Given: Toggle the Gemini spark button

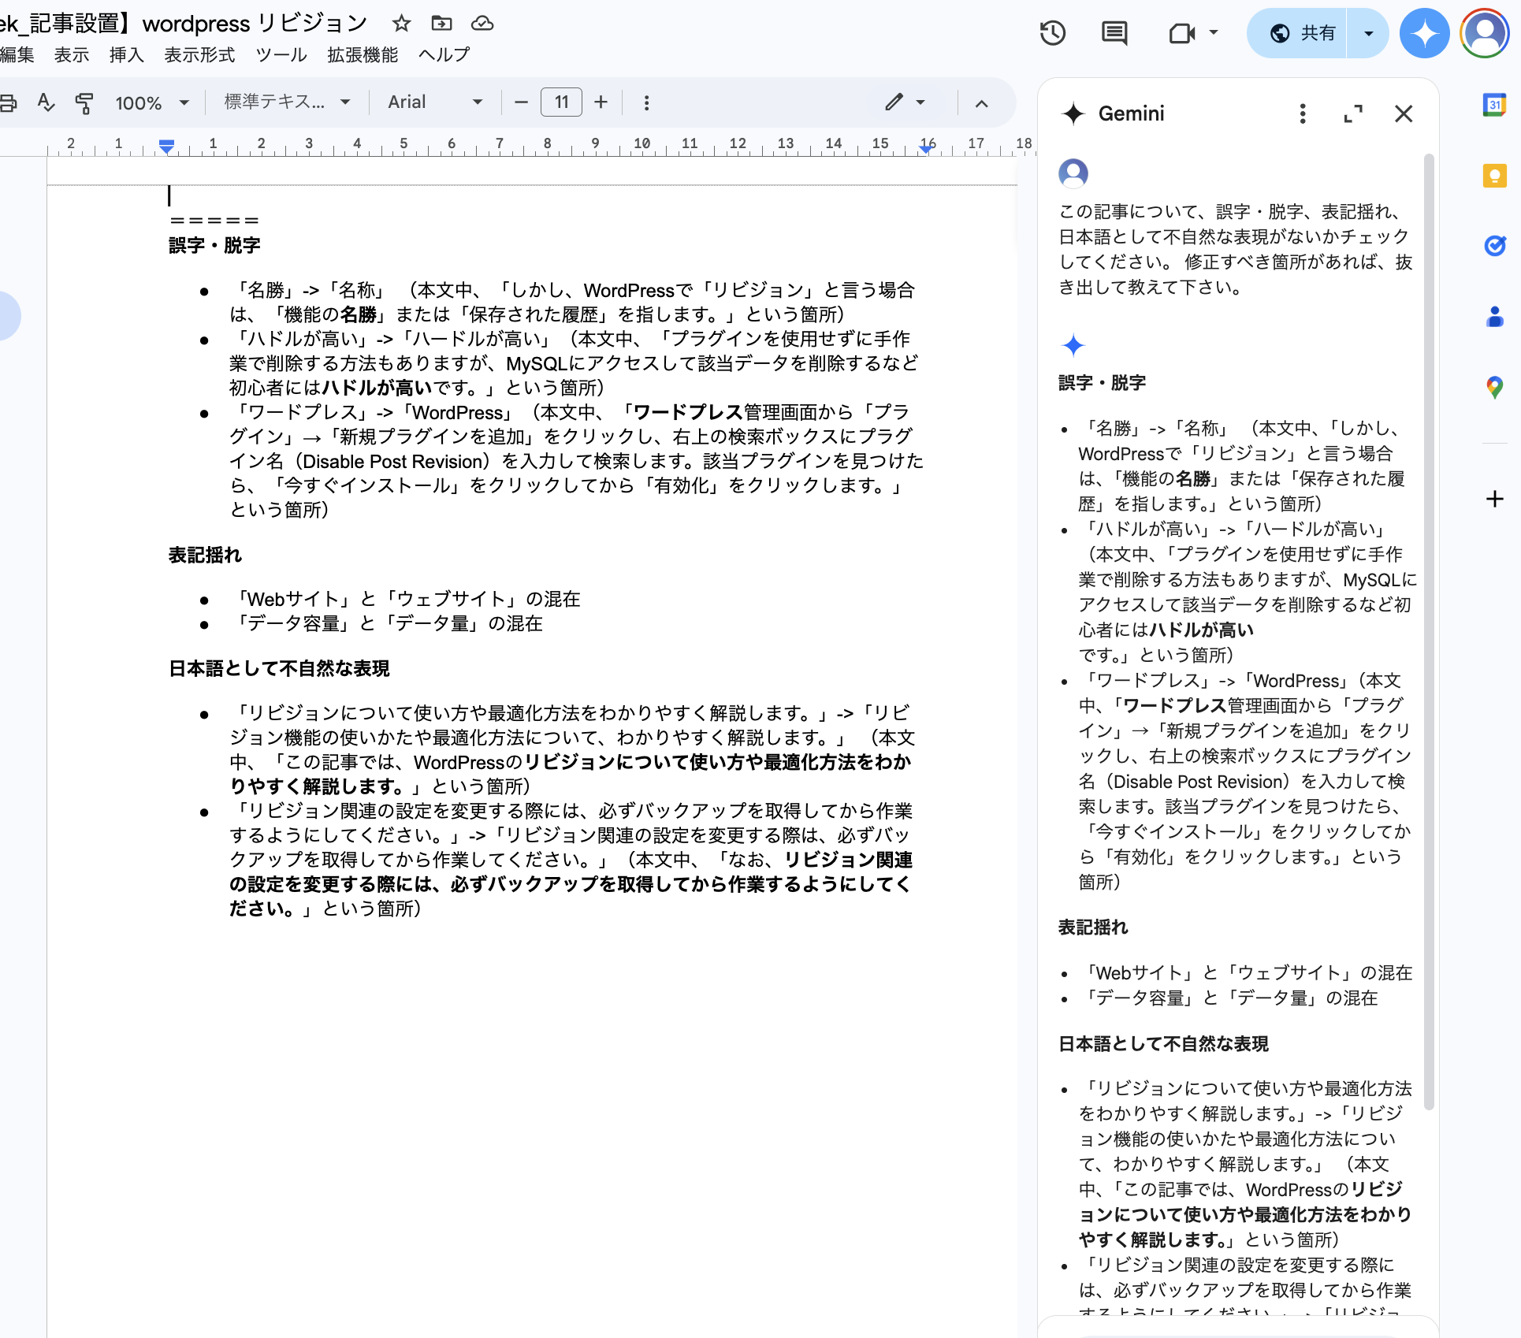Looking at the screenshot, I should [1425, 33].
